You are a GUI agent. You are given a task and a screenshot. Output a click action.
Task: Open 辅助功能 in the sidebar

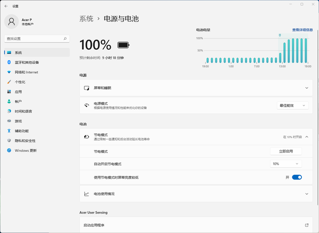(21, 131)
